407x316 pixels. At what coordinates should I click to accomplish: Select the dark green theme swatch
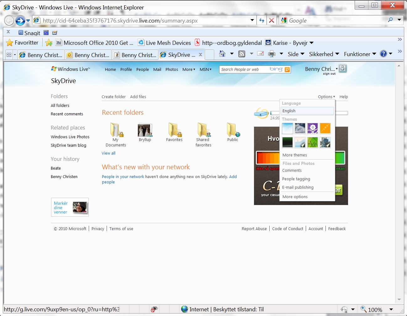click(287, 142)
